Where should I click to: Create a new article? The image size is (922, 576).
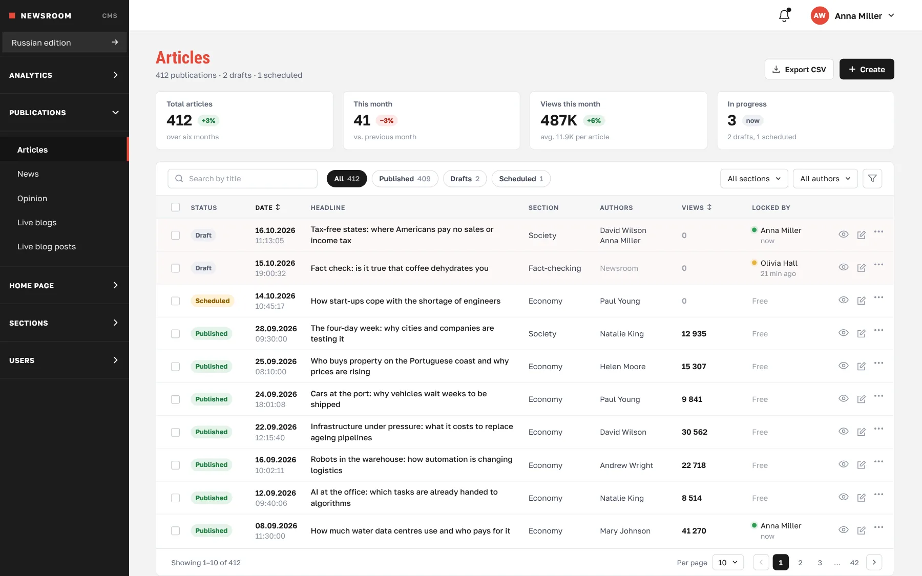[867, 69]
